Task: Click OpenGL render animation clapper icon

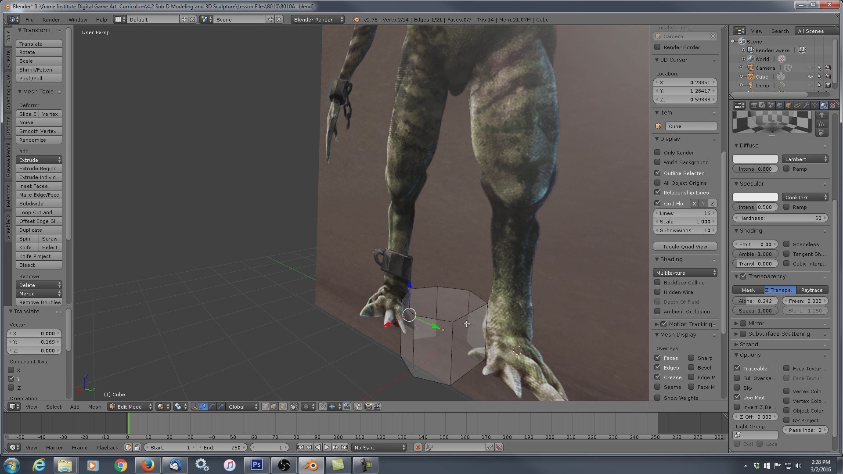Action: 378,407
